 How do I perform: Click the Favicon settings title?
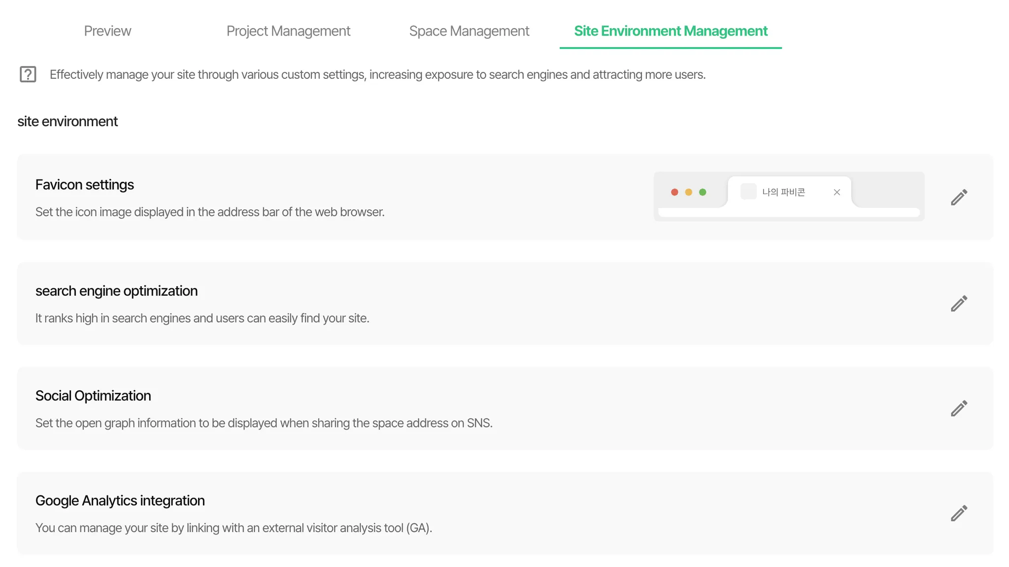(85, 185)
